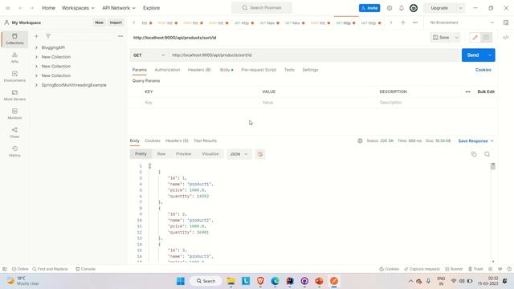Click Bulk Edit for query params
Screen dimensions: 514x289
click(x=486, y=92)
